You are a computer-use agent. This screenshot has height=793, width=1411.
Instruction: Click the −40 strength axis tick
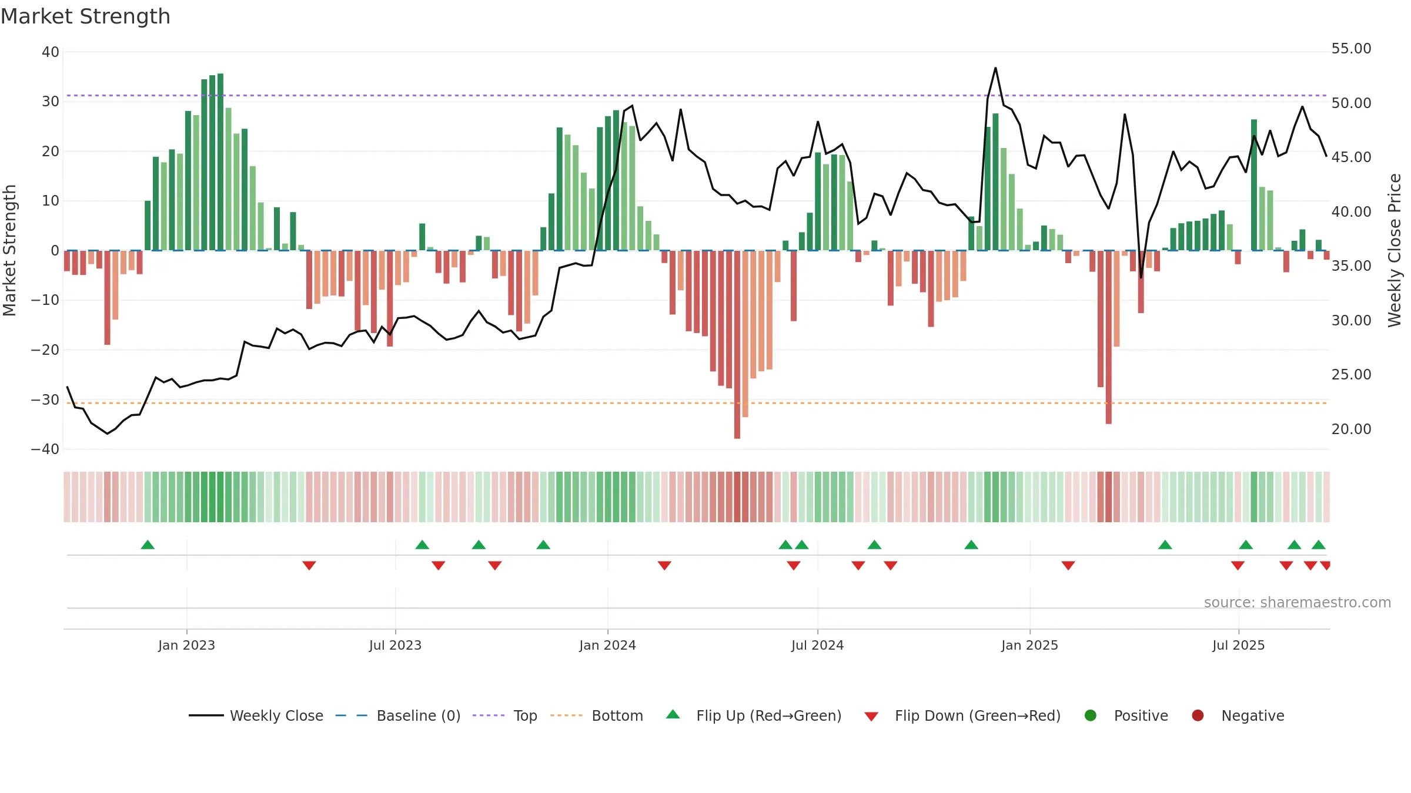[45, 449]
